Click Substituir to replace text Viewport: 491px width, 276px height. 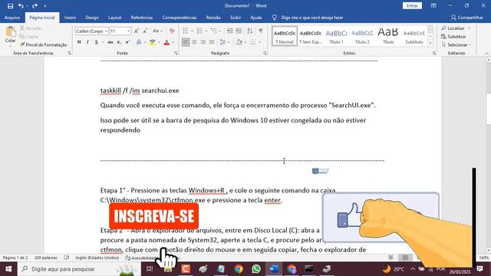click(x=453, y=37)
